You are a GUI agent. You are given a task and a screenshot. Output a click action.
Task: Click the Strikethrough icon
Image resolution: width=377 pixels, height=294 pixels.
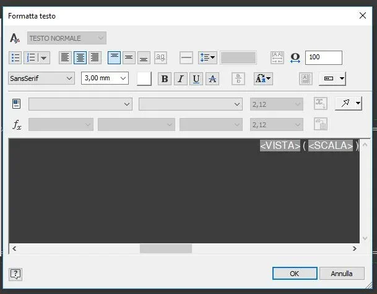coord(212,78)
